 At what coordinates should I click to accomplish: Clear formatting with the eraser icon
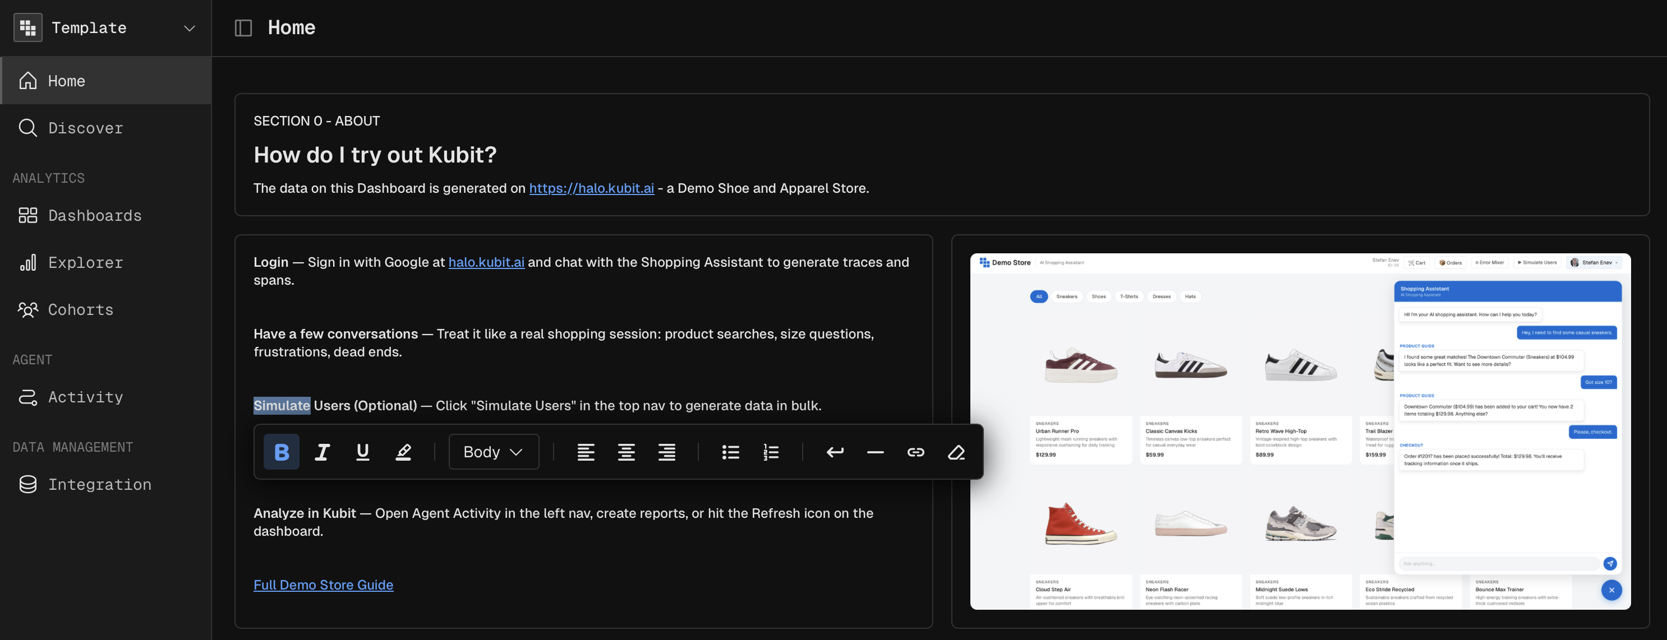pos(956,452)
